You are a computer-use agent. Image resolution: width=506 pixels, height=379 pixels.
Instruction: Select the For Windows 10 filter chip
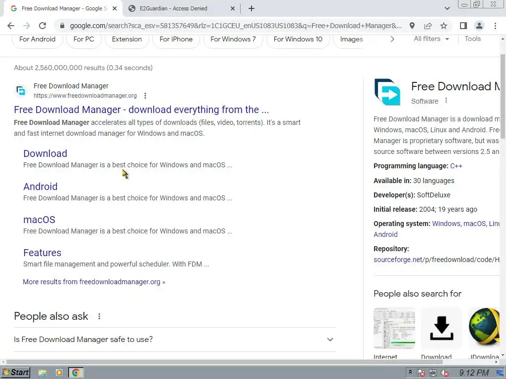(298, 39)
